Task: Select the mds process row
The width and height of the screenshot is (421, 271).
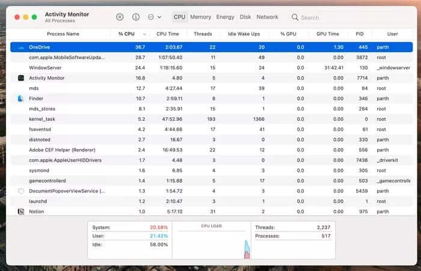Action: (x=211, y=88)
